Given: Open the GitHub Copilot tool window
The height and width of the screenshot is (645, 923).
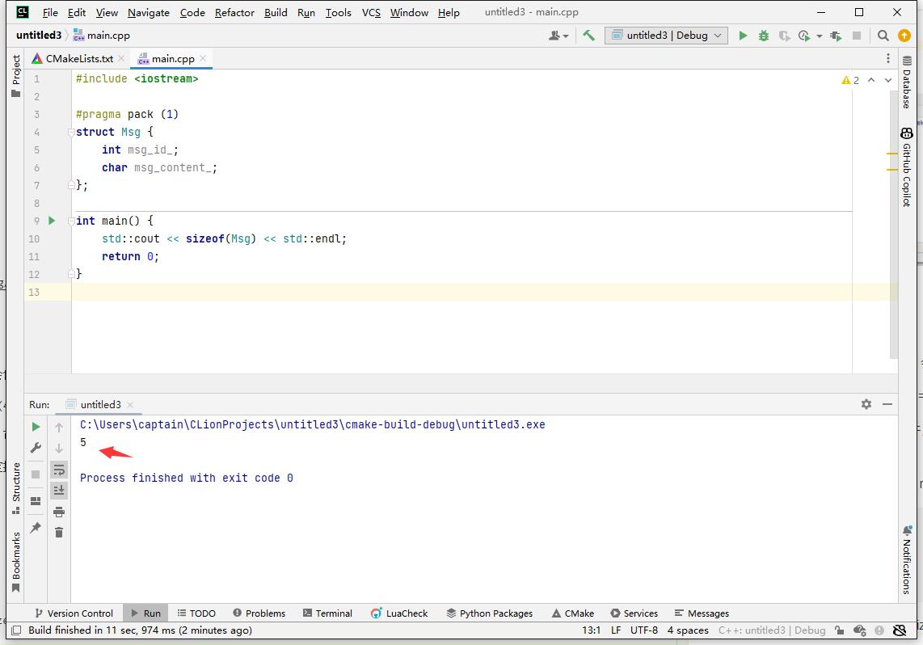Looking at the screenshot, I should click(x=907, y=167).
